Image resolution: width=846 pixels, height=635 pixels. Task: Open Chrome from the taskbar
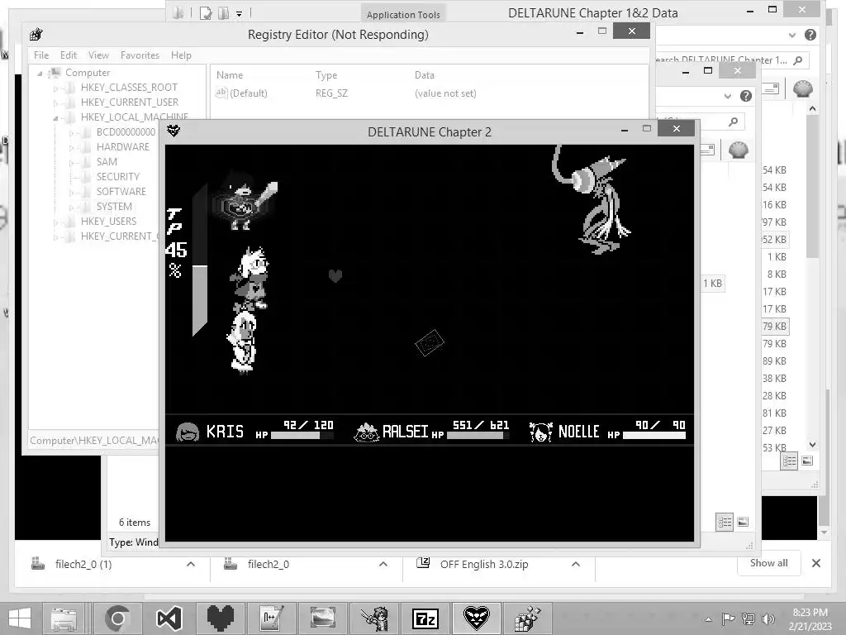pyautogui.click(x=117, y=618)
